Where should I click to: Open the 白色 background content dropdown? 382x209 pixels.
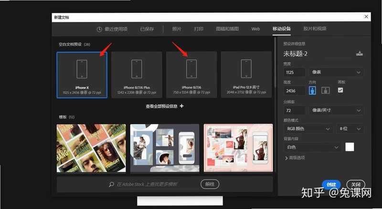tap(313, 147)
